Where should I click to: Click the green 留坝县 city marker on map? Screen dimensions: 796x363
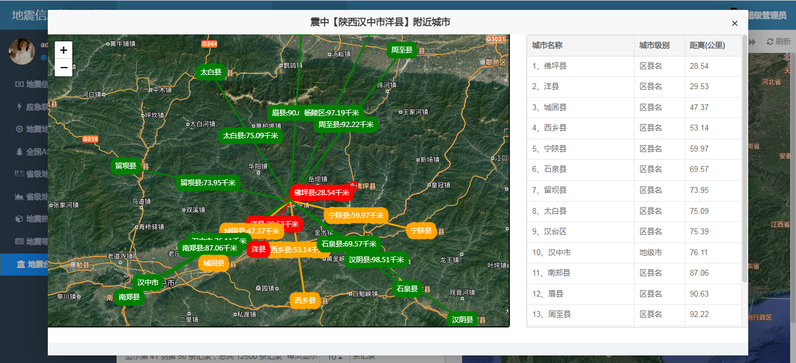pos(126,166)
